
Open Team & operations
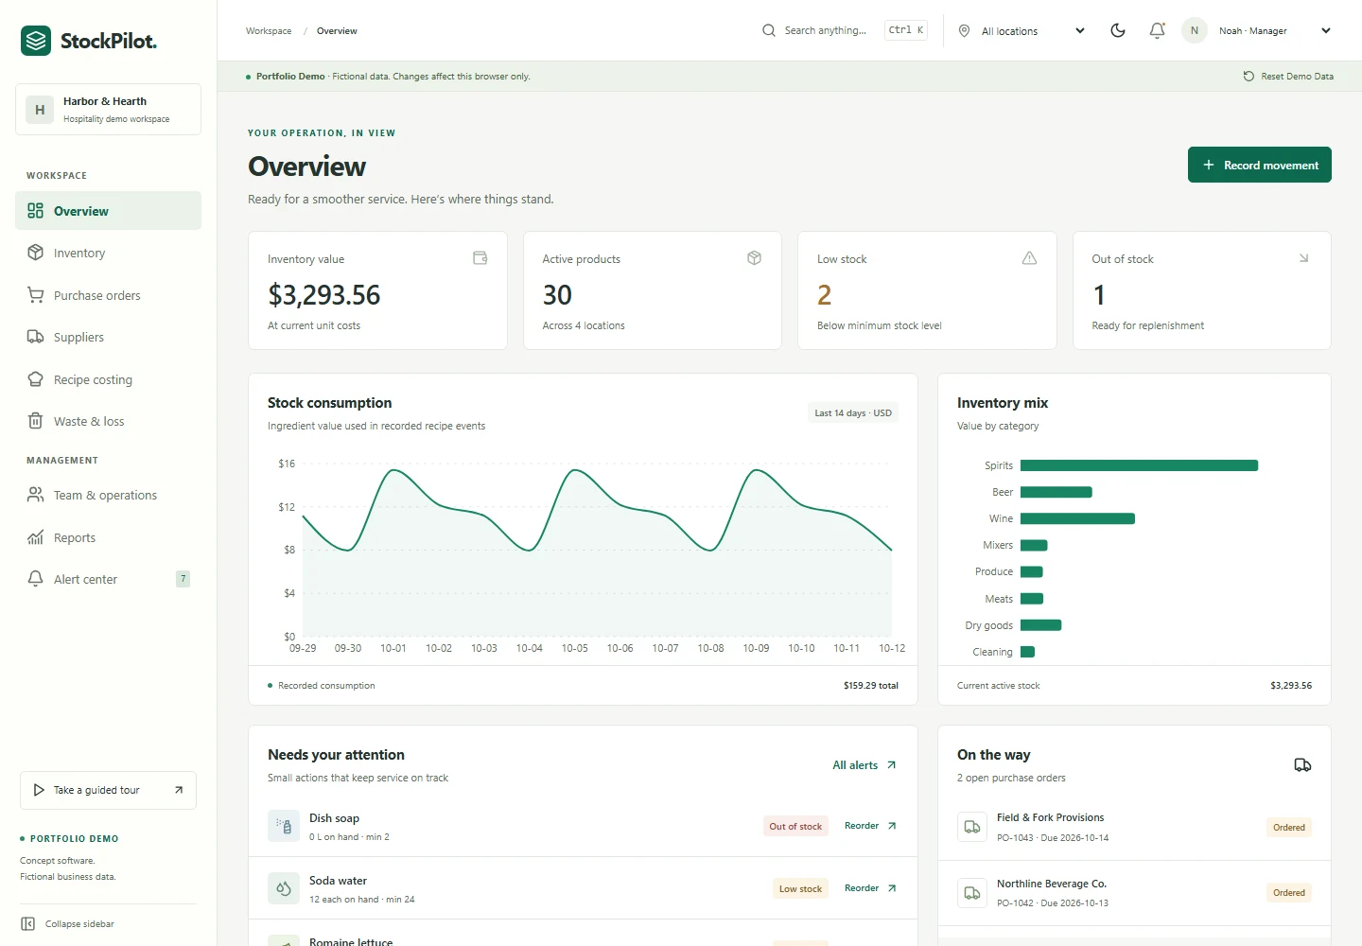pyautogui.click(x=108, y=495)
